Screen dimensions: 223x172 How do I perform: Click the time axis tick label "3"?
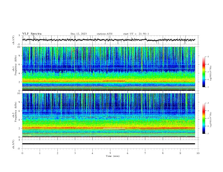pyautogui.click(x=75, y=153)
